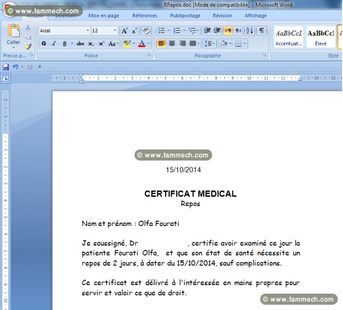Click the tab selector at ruler corner

(x=6, y=78)
